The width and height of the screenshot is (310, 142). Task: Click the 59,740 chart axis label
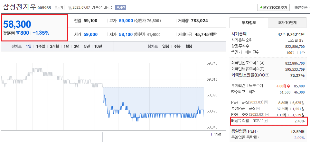coord(212,64)
